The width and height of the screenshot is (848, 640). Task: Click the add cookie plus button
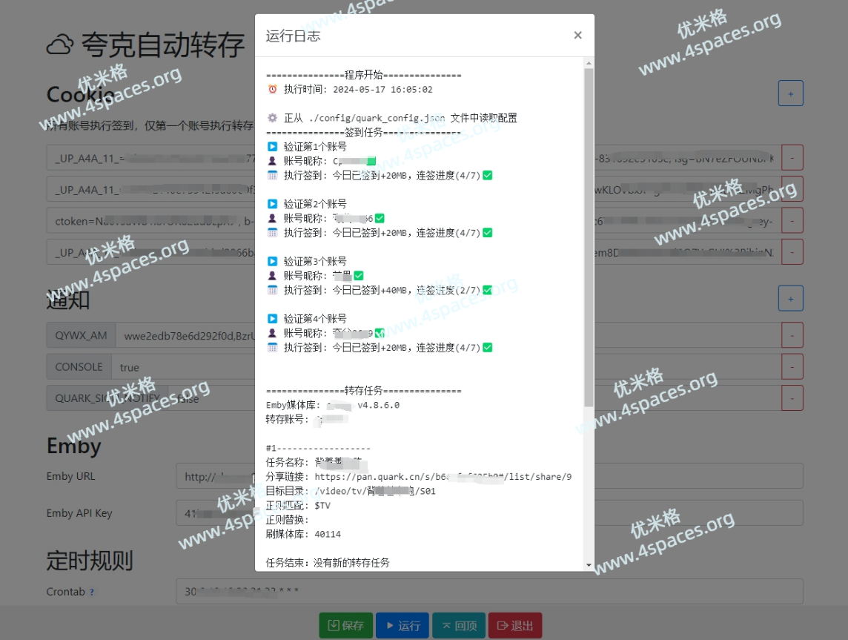pyautogui.click(x=790, y=94)
